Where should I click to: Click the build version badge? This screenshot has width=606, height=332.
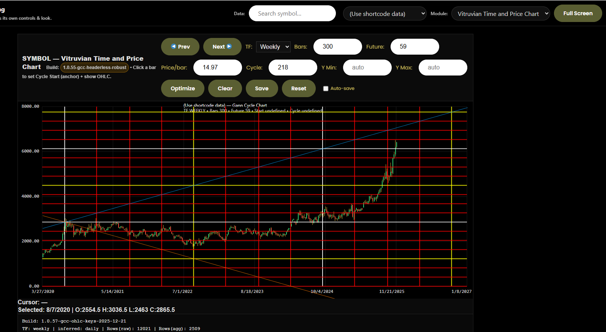[x=95, y=68]
